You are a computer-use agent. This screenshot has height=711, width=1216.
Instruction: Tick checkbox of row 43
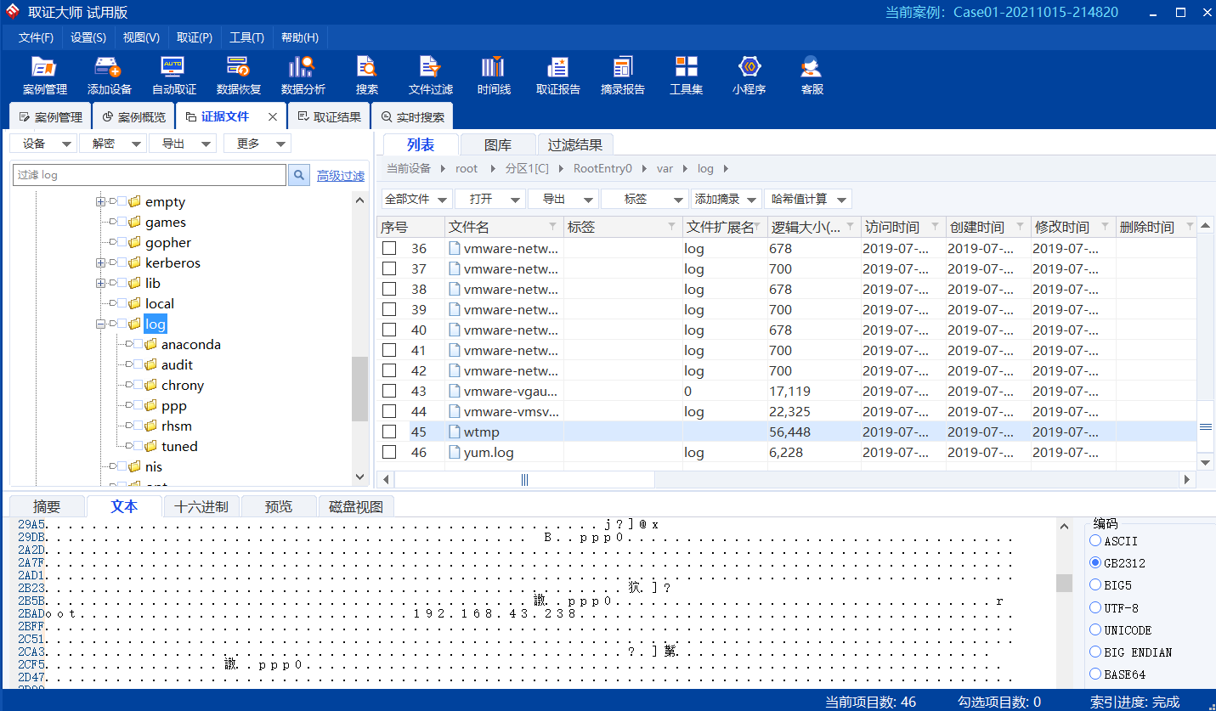389,392
